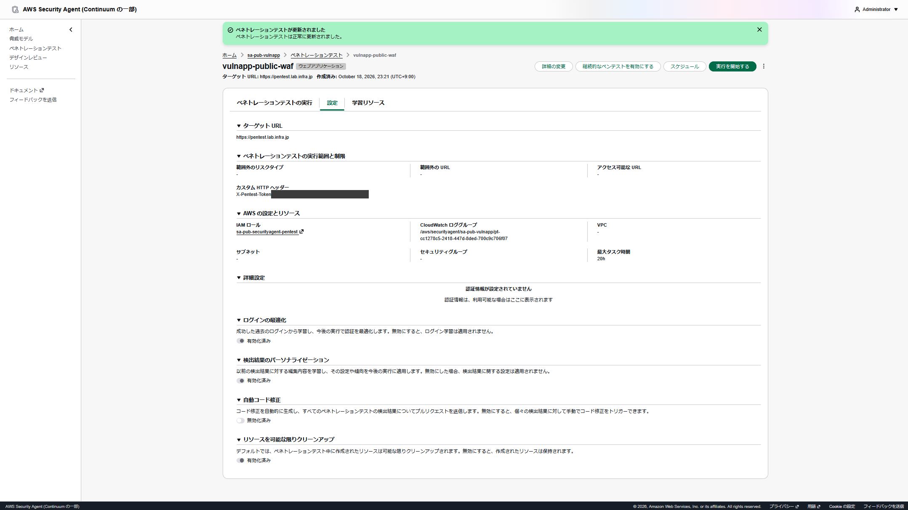Open ペネトレーションテスト in the sidebar

[35, 48]
